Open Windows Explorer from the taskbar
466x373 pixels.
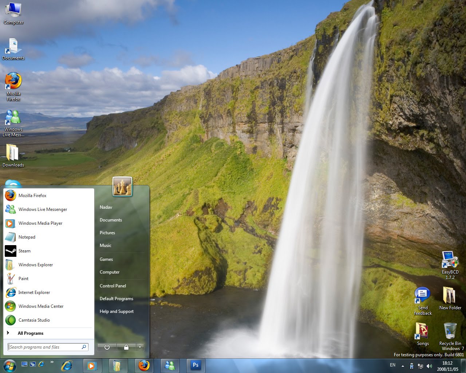click(118, 365)
